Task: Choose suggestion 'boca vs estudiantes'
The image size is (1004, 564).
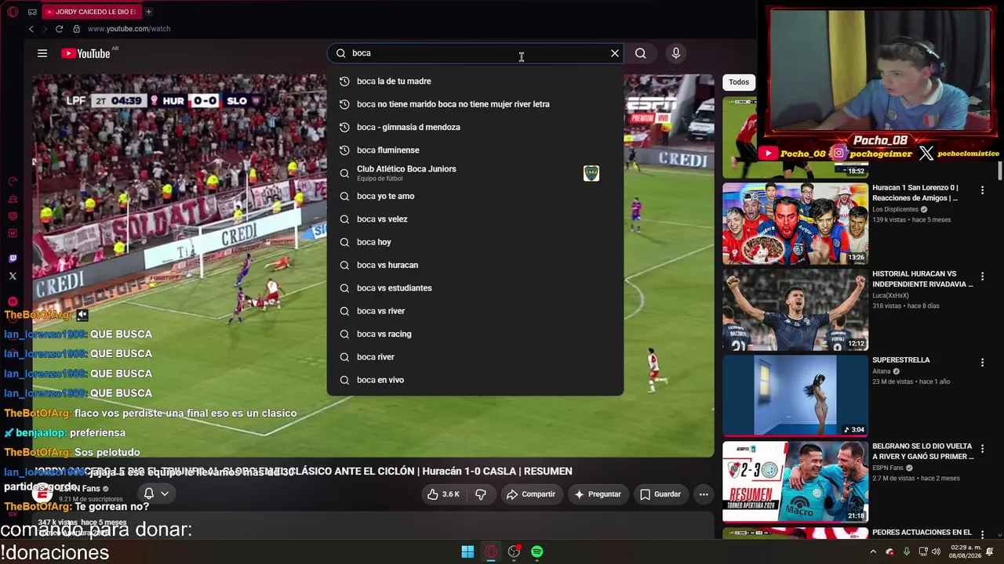Action: click(x=475, y=288)
